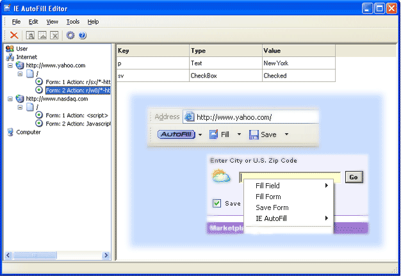Open the View menu
The image size is (401, 276).
(x=52, y=22)
